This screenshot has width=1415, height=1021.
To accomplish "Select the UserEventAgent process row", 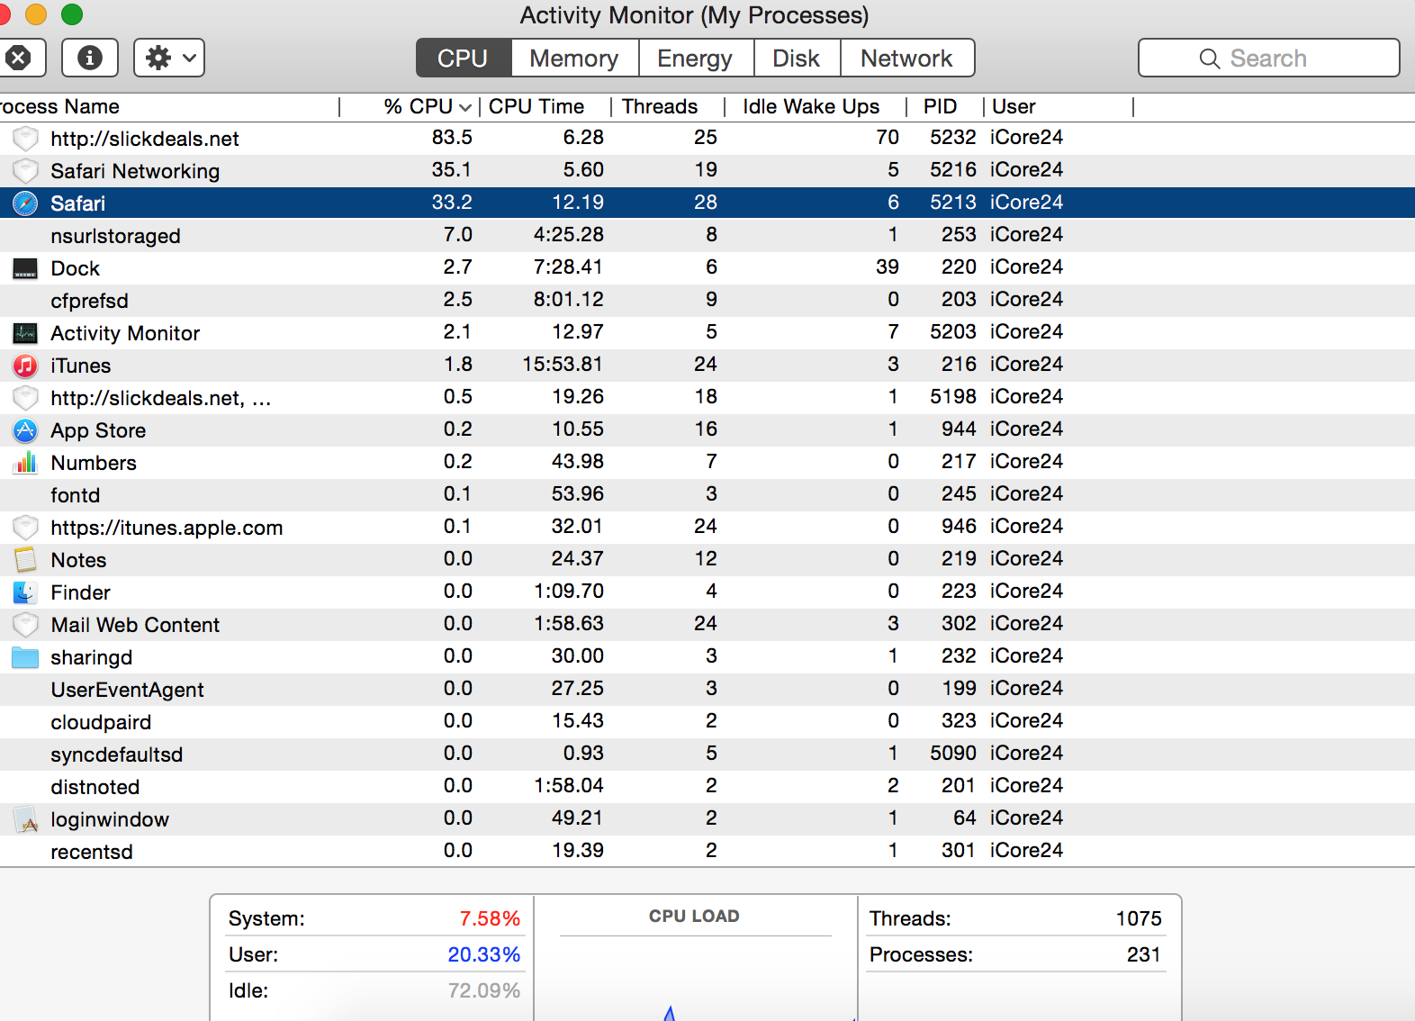I will click(707, 690).
